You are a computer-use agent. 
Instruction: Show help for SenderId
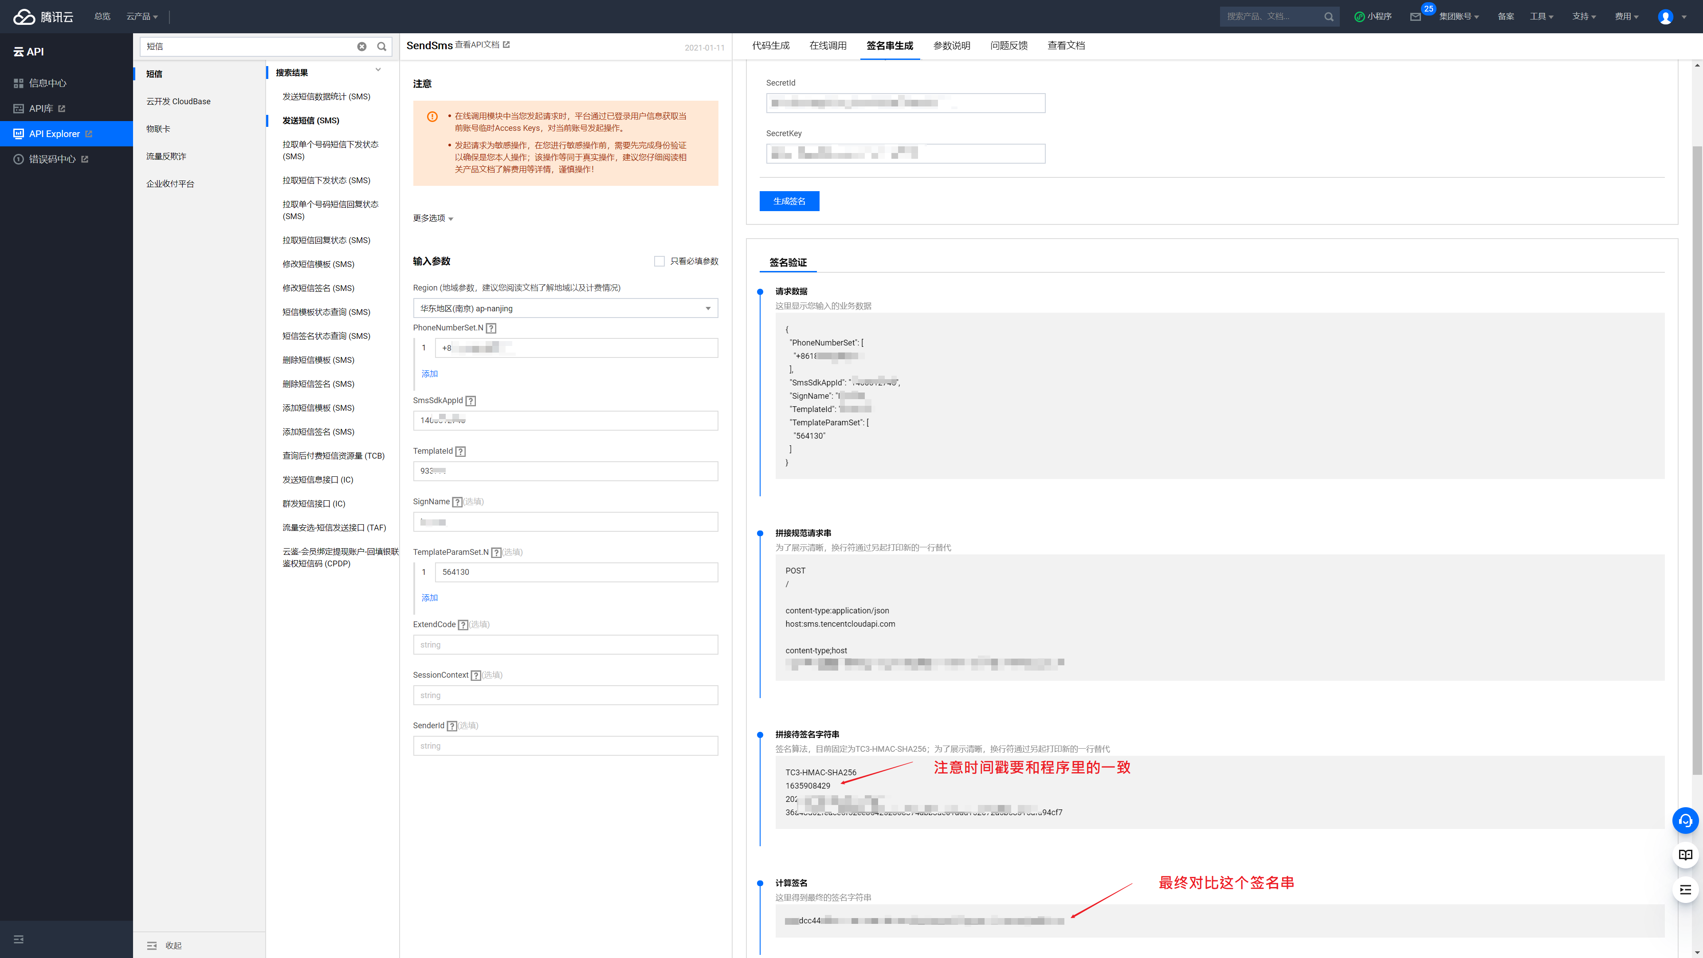[x=452, y=726]
